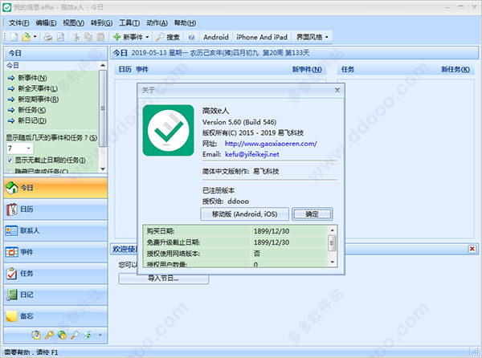Open the 界面风格 style dropdown
Viewport: 482px width, 358px height.
(312, 37)
